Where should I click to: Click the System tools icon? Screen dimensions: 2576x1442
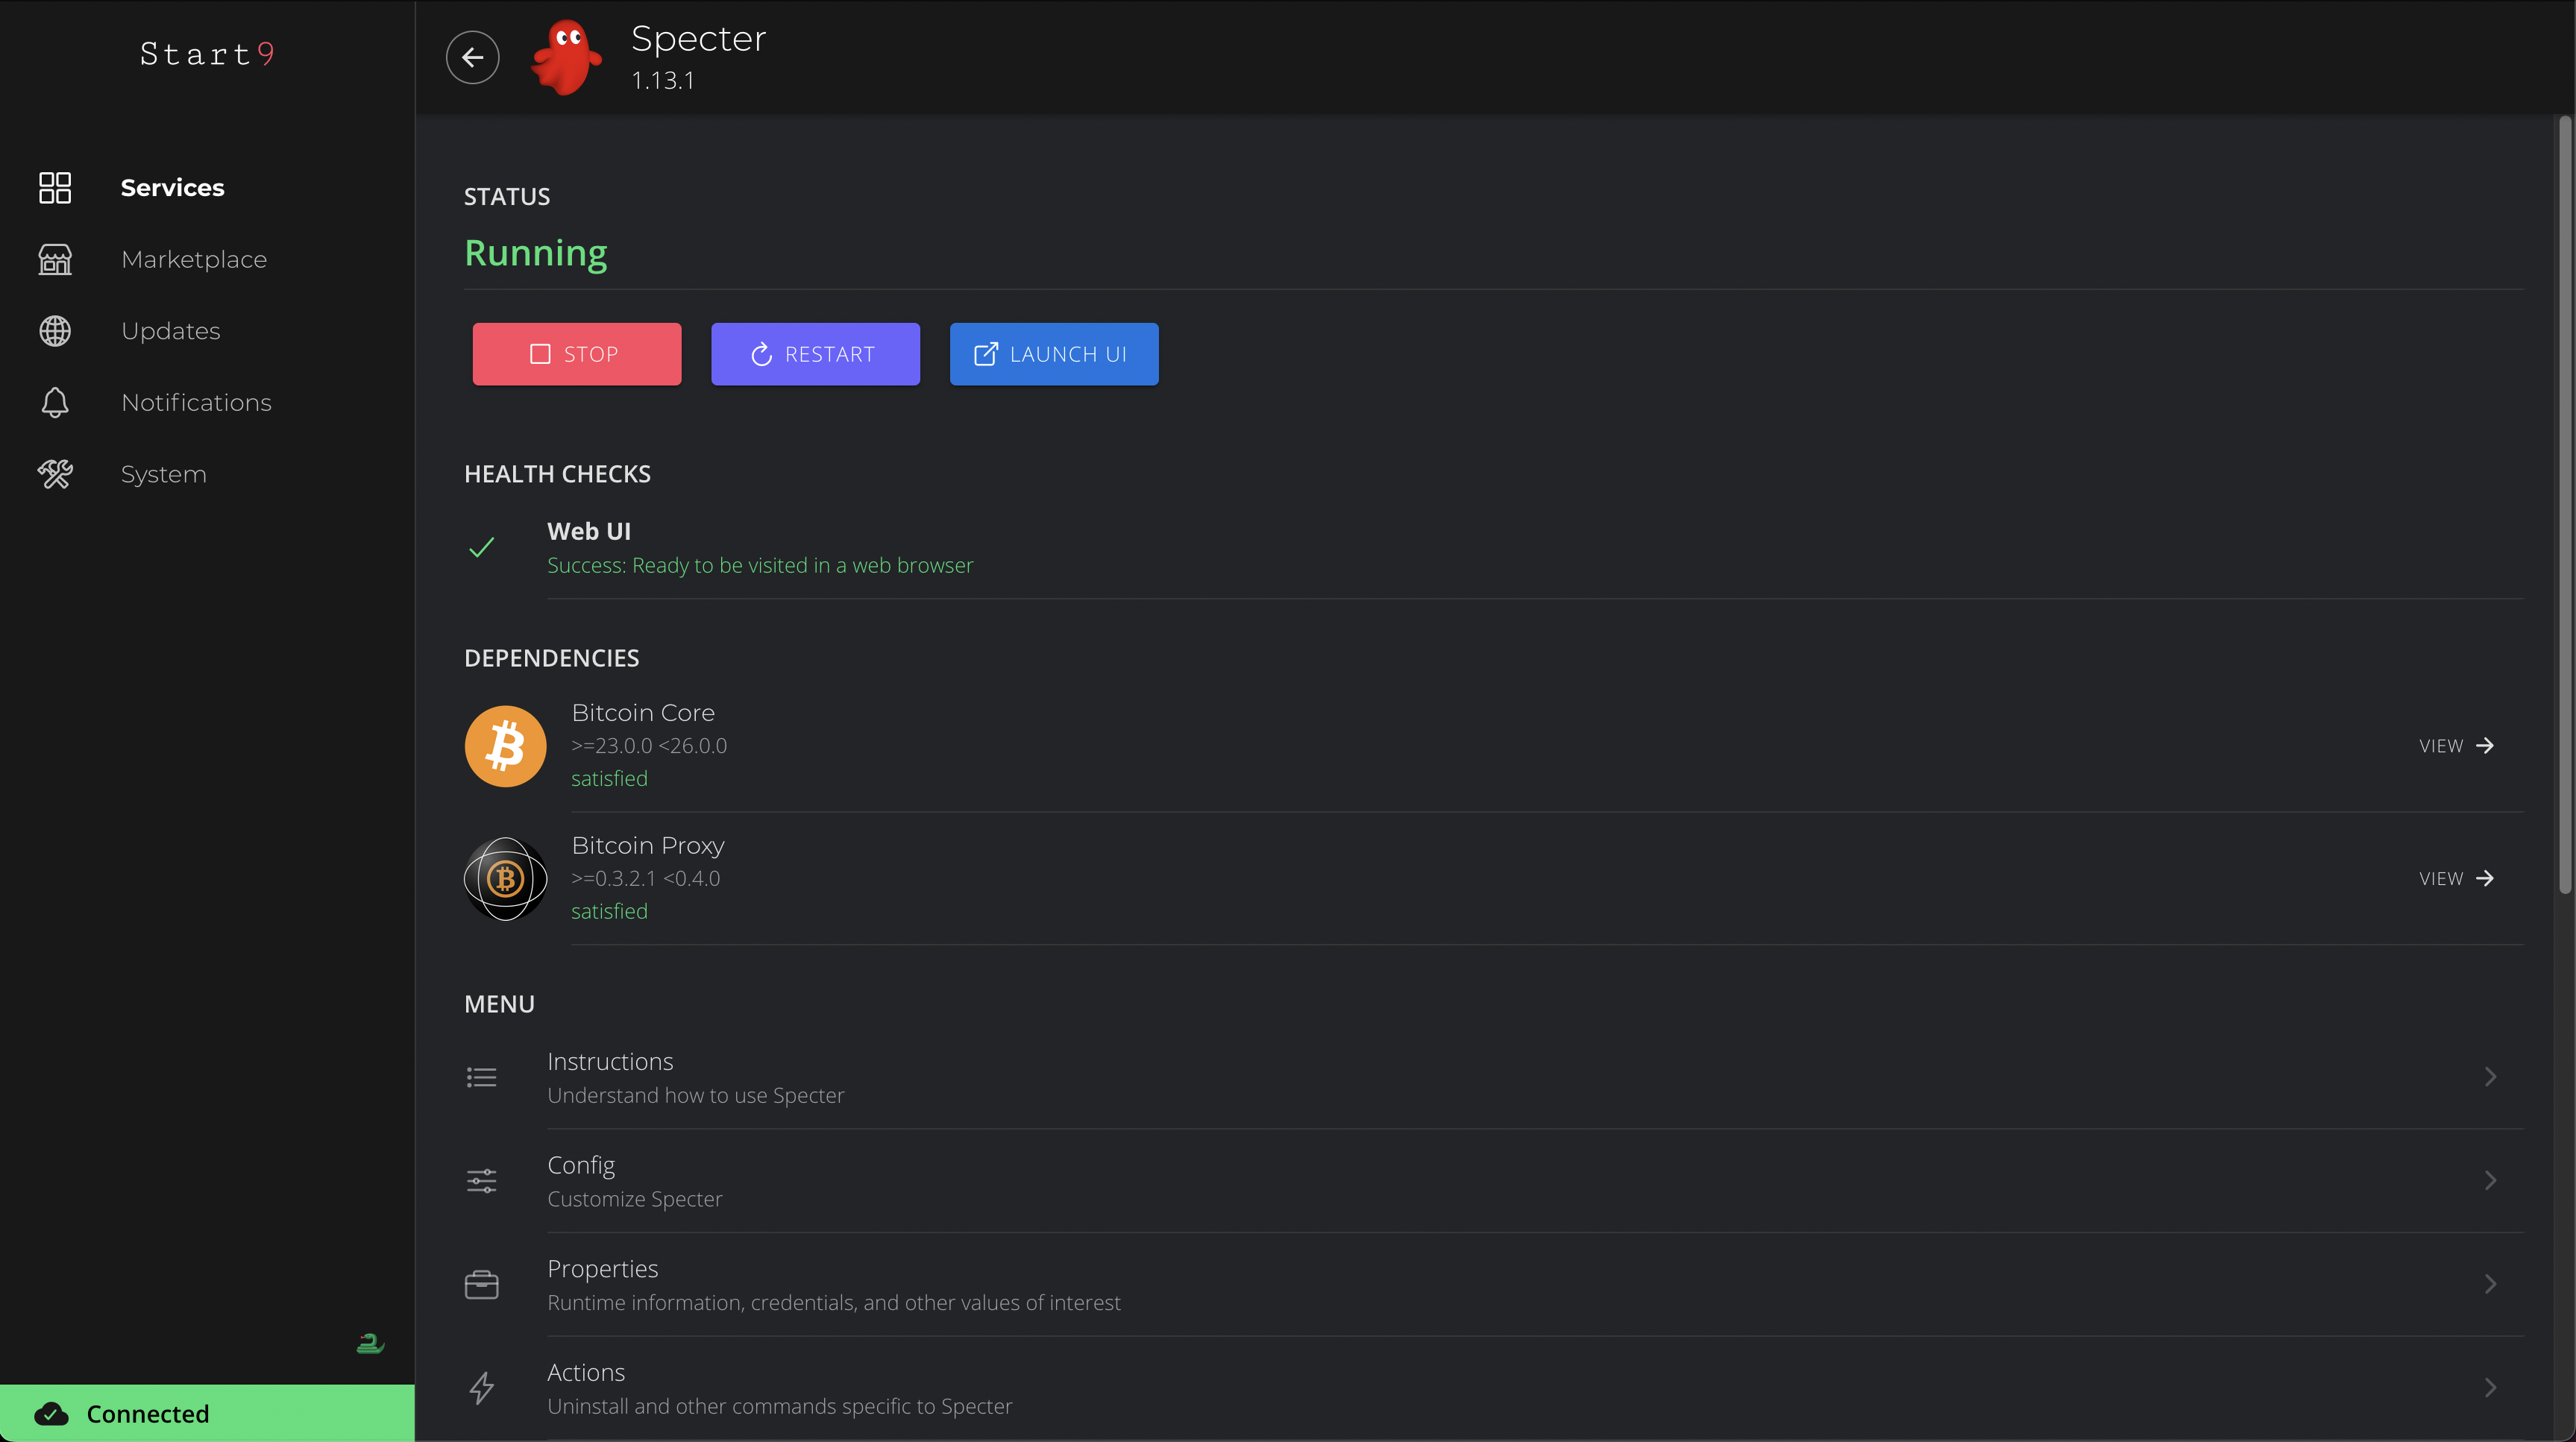[55, 474]
